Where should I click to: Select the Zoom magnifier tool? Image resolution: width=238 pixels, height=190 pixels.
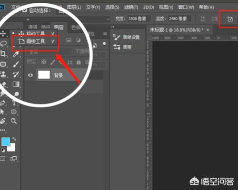tap(14, 121)
